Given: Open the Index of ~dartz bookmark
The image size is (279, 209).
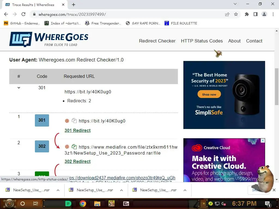Looking at the screenshot, I should pyautogui.click(x=62, y=23).
